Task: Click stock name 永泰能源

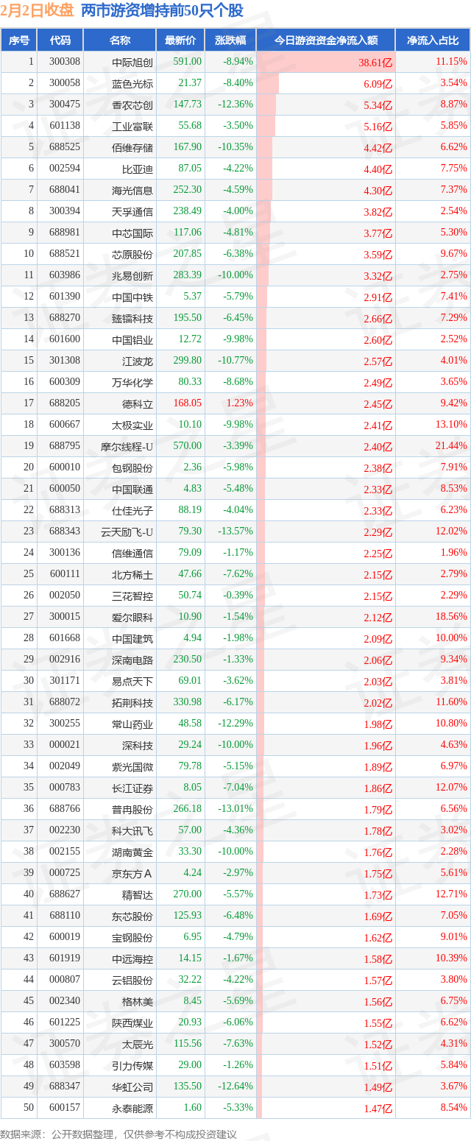Action: 132,1108
